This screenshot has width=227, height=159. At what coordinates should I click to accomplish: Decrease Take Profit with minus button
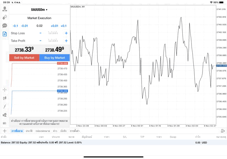click(40, 41)
